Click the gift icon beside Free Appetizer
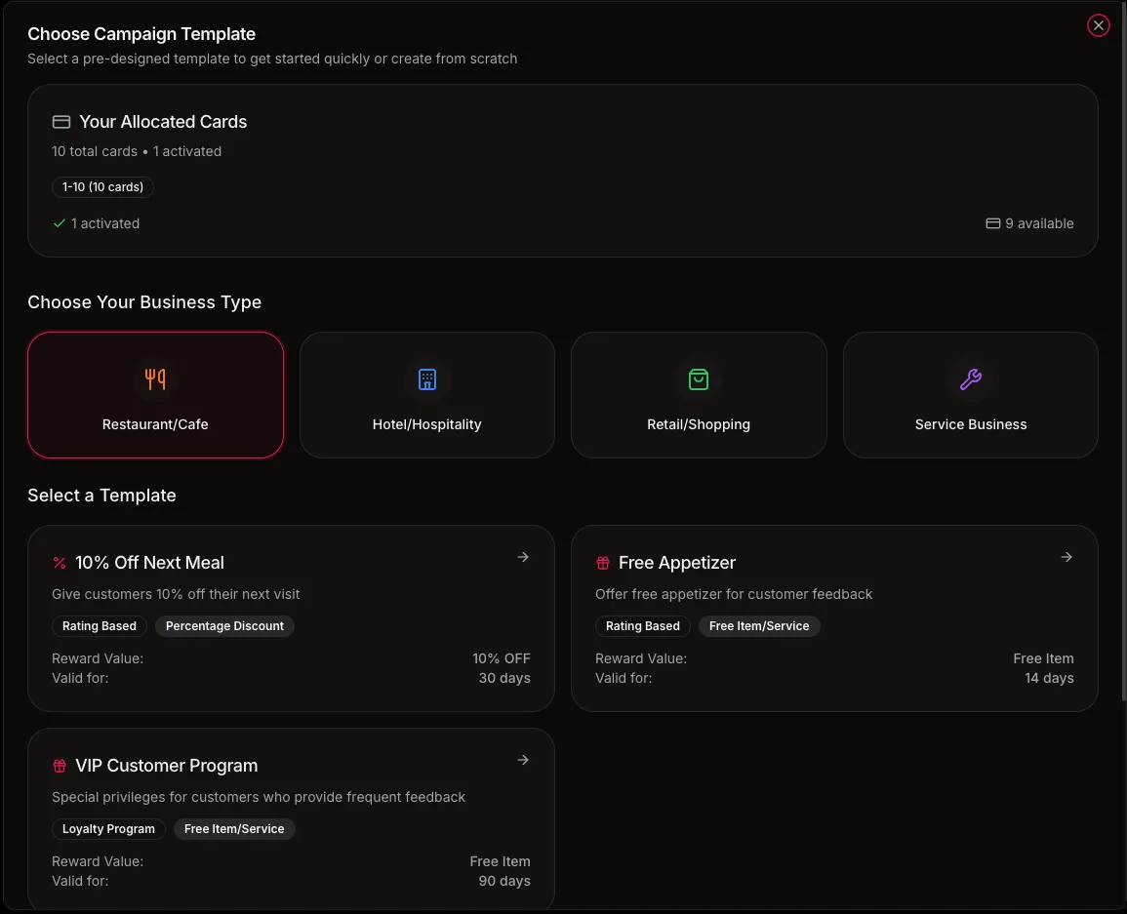1127x914 pixels. point(603,563)
